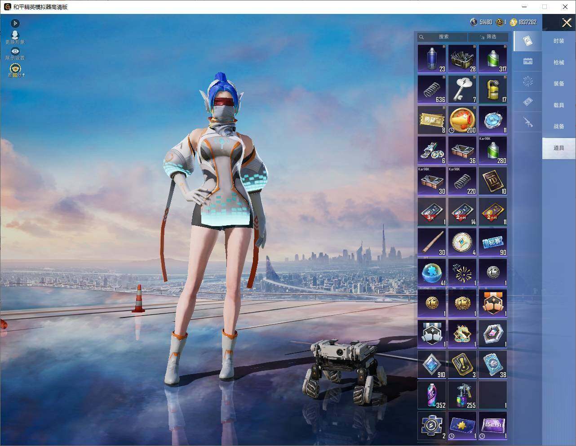
Task: Select the metal spring item with count 636
Action: [x=432, y=89]
